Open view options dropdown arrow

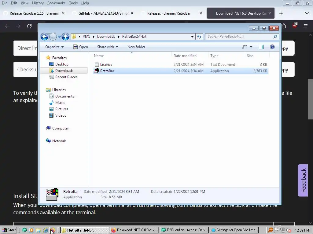click(x=251, y=47)
